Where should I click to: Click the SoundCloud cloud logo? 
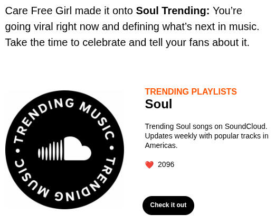pyautogui.click(x=64, y=148)
